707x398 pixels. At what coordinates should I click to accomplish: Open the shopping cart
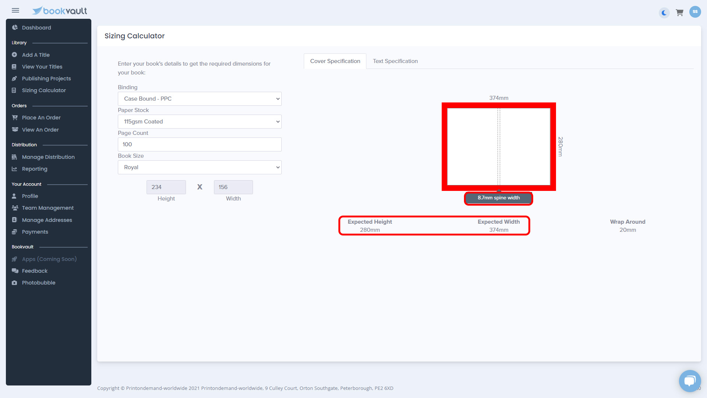coord(679,13)
